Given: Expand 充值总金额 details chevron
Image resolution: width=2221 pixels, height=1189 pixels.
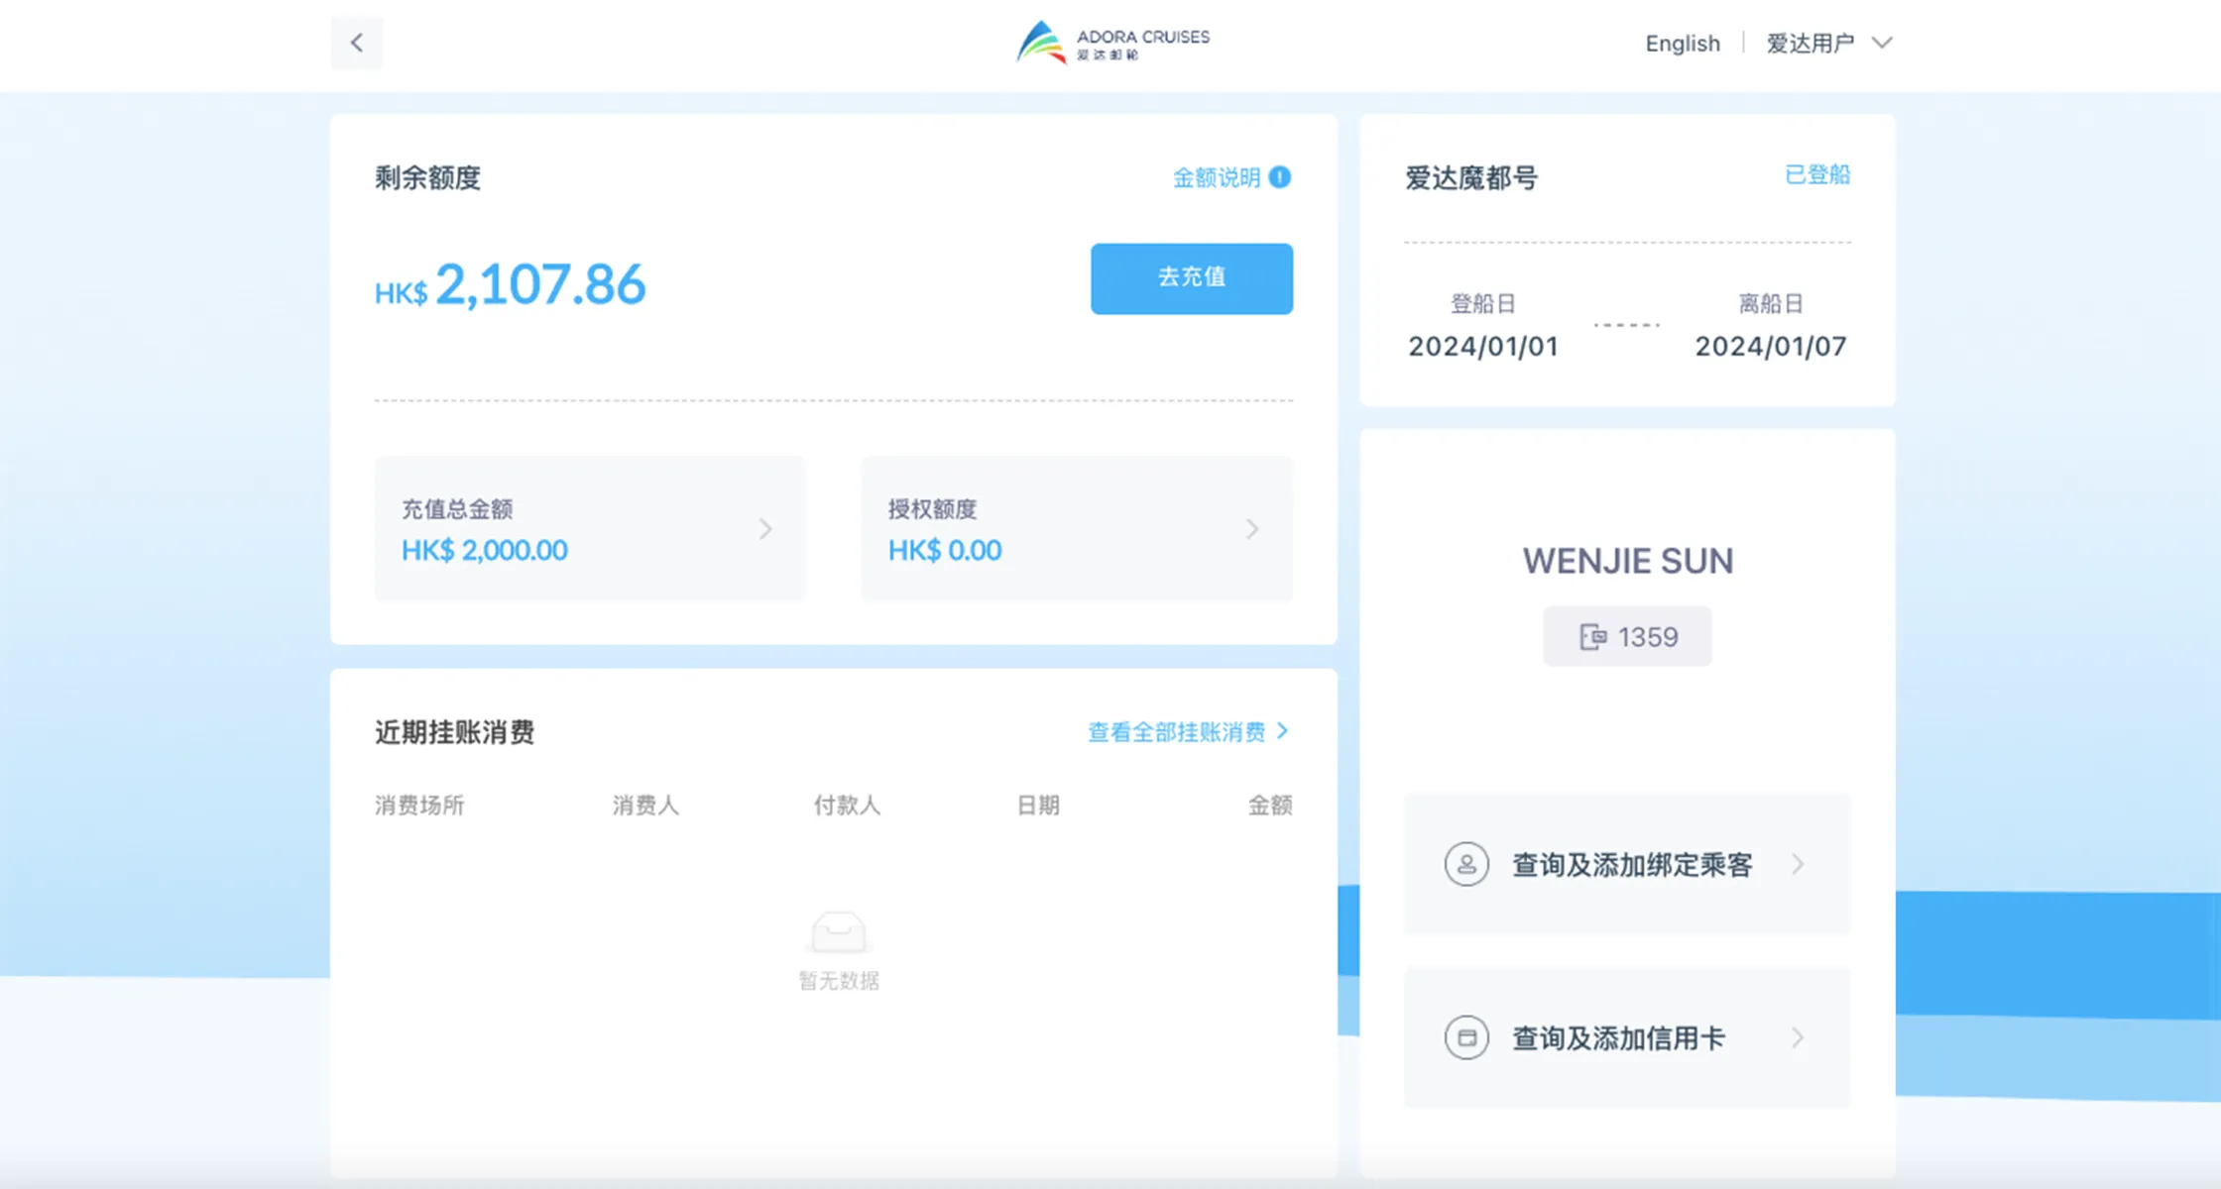Looking at the screenshot, I should pyautogui.click(x=765, y=529).
